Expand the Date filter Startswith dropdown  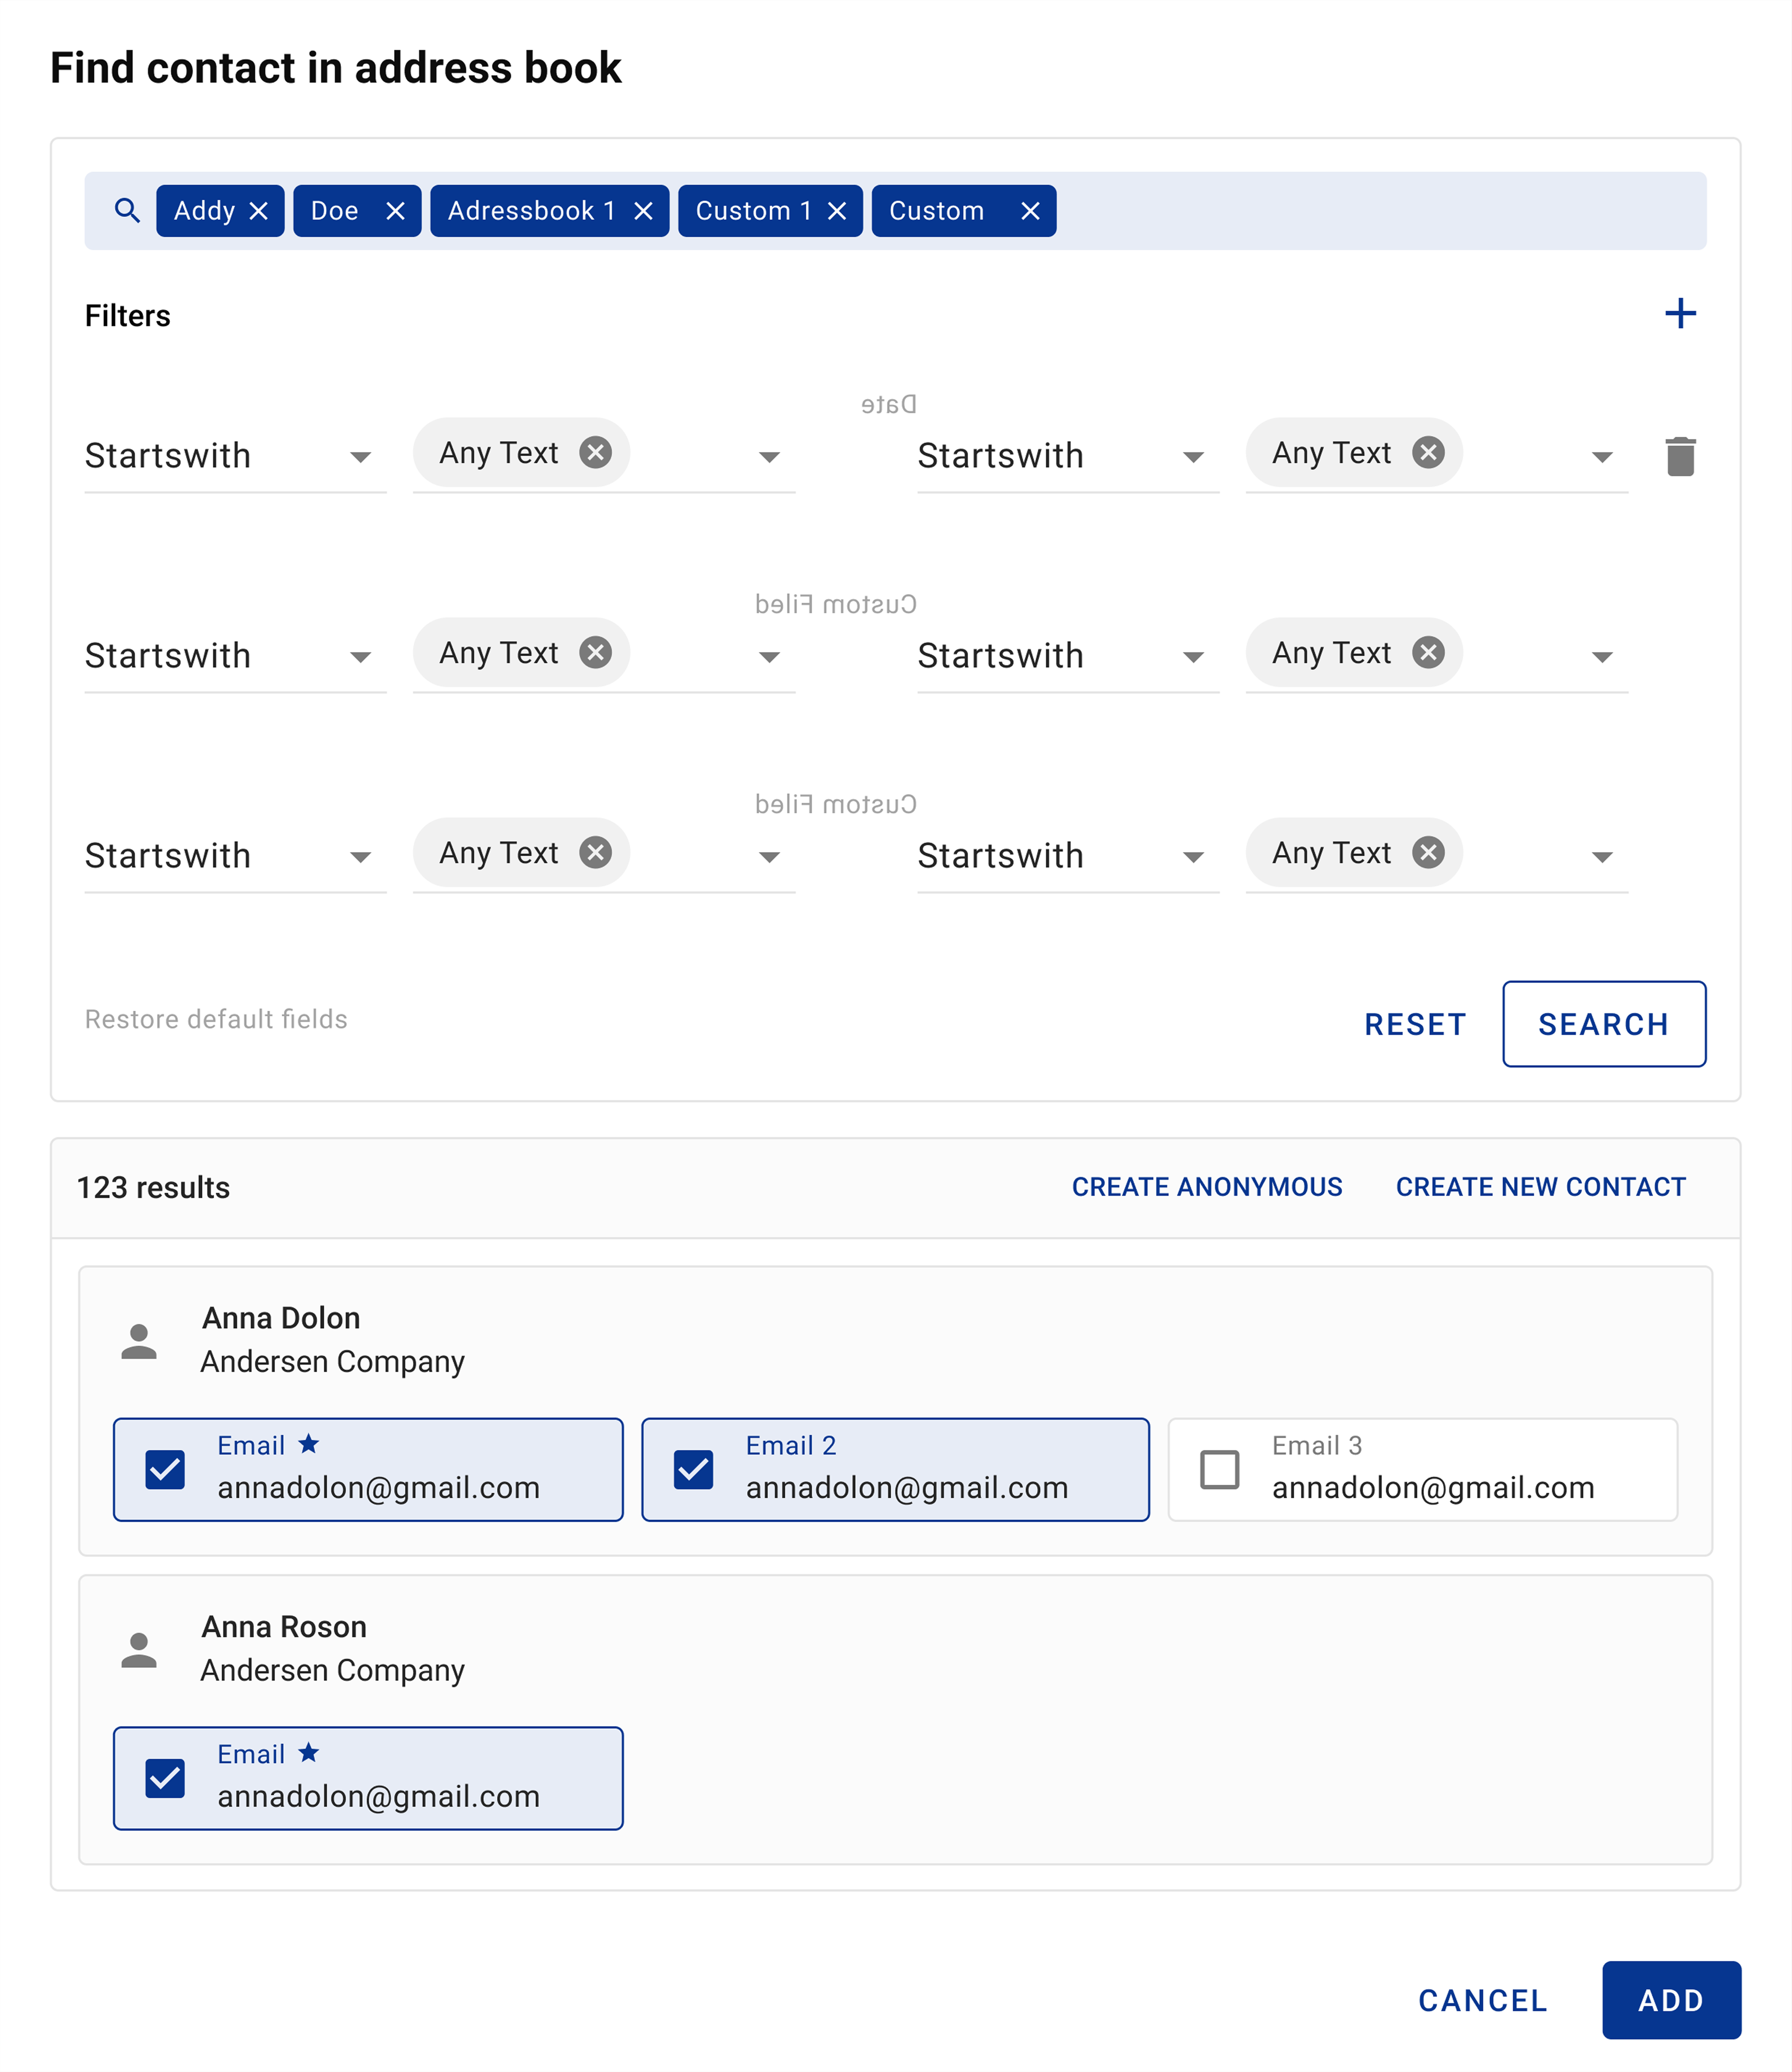pyautogui.click(x=1192, y=457)
